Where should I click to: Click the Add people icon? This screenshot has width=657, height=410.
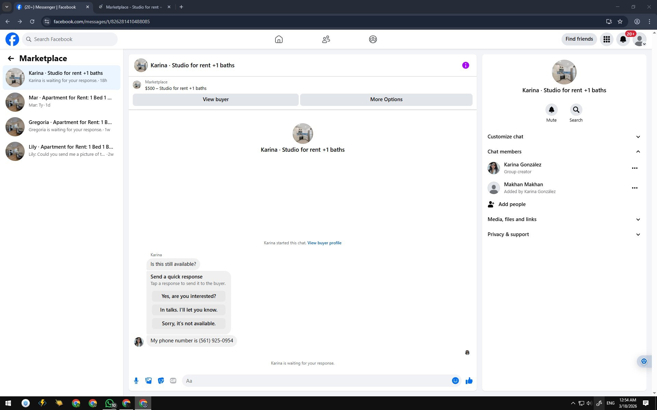[x=491, y=204]
